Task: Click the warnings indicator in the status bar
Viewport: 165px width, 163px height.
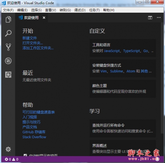Action: click(15, 159)
